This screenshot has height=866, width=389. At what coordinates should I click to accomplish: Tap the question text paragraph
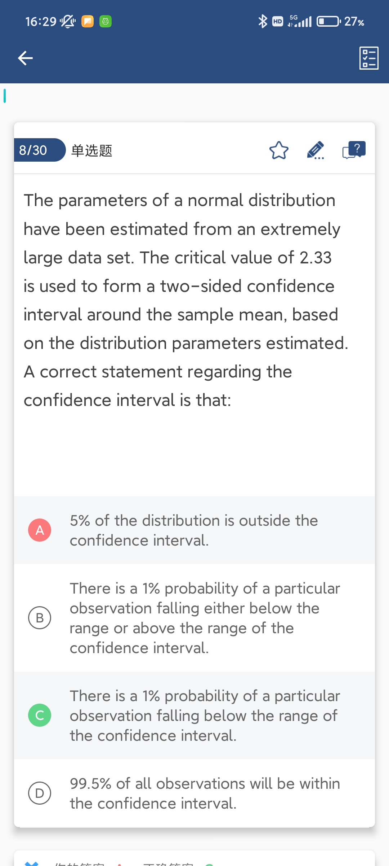pyautogui.click(x=186, y=300)
